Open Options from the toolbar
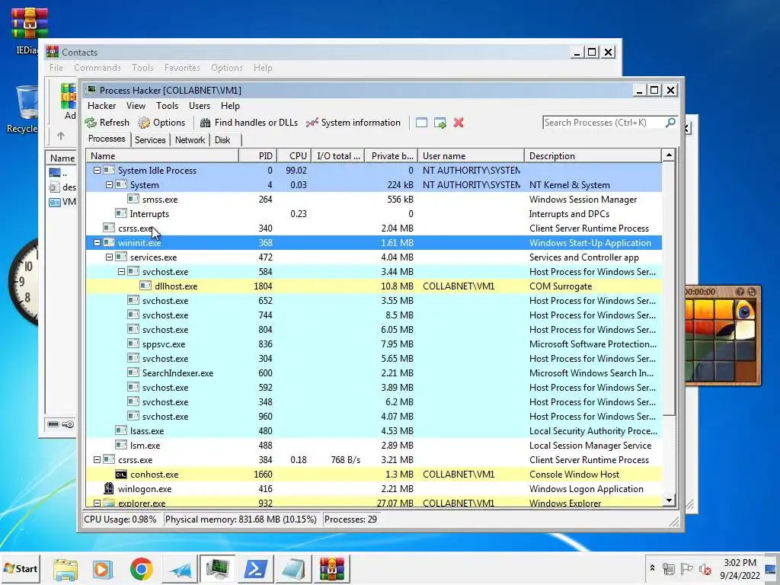Screen dimensions: 780x585 click(x=161, y=123)
